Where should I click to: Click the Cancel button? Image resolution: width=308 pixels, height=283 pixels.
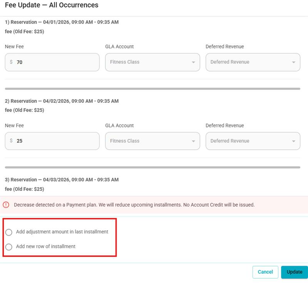pos(265,272)
